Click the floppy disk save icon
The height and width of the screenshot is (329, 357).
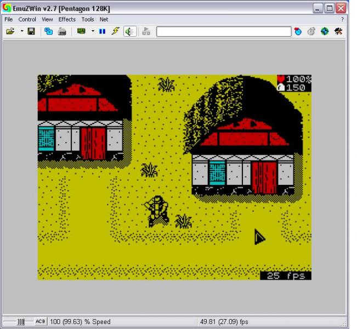coord(31,32)
